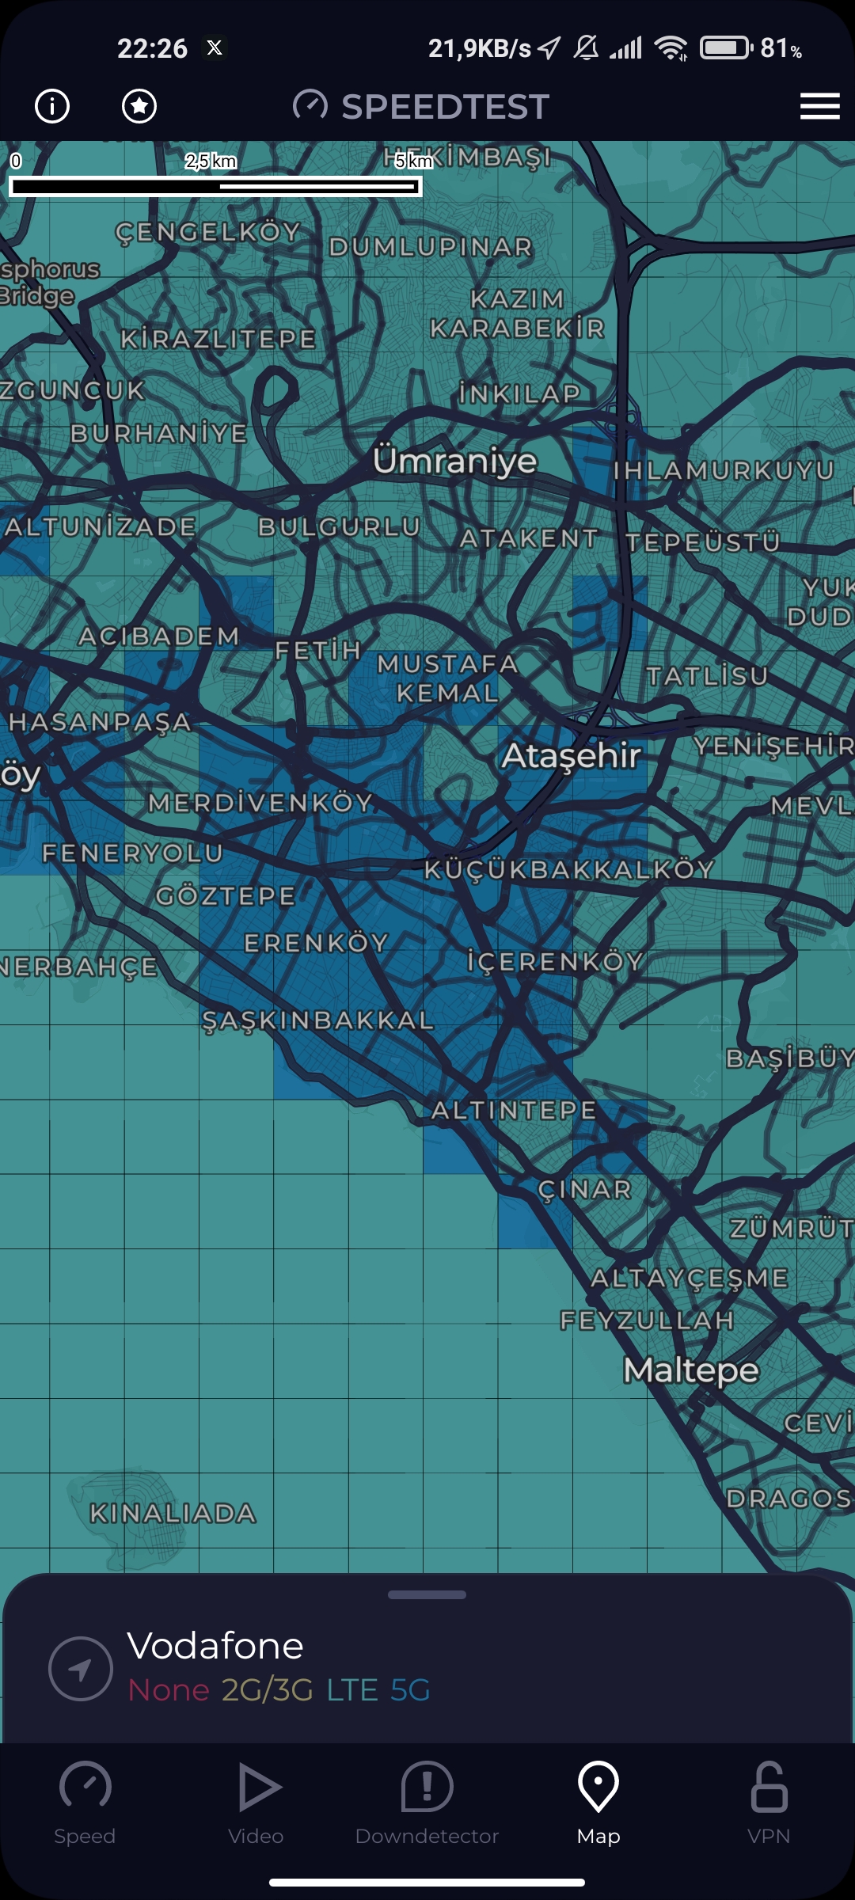The width and height of the screenshot is (855, 1900).
Task: Expand the Vodafone coverage bottom sheet handle
Action: tap(427, 1594)
